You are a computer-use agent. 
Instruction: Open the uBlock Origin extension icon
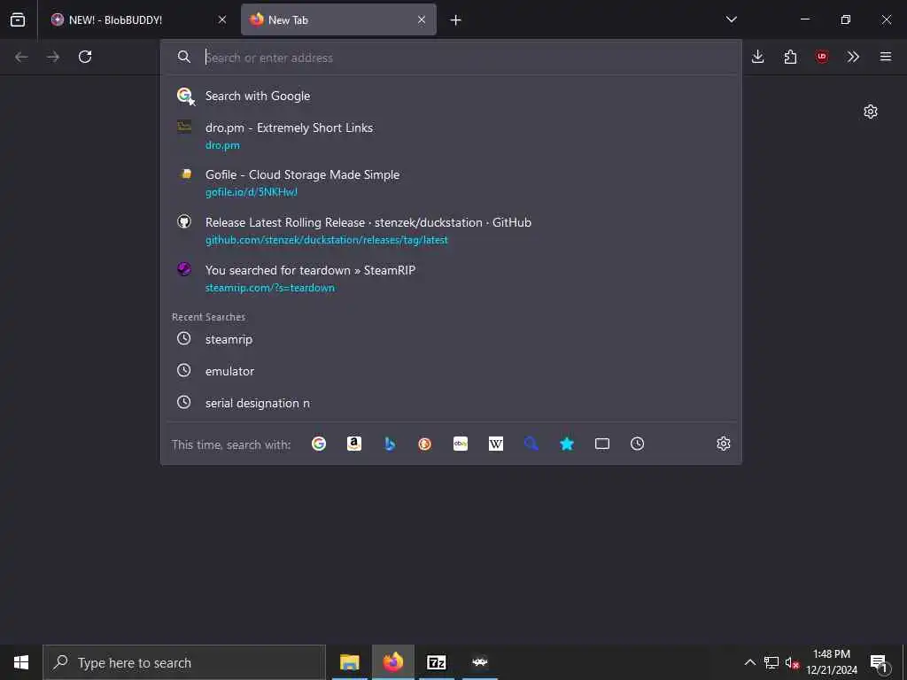tap(822, 57)
